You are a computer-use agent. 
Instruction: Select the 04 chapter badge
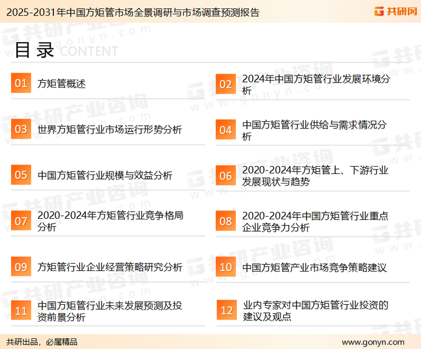pyautogui.click(x=225, y=130)
